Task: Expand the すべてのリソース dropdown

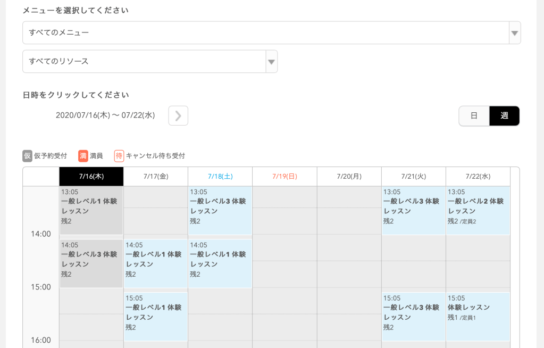Action: 144,61
